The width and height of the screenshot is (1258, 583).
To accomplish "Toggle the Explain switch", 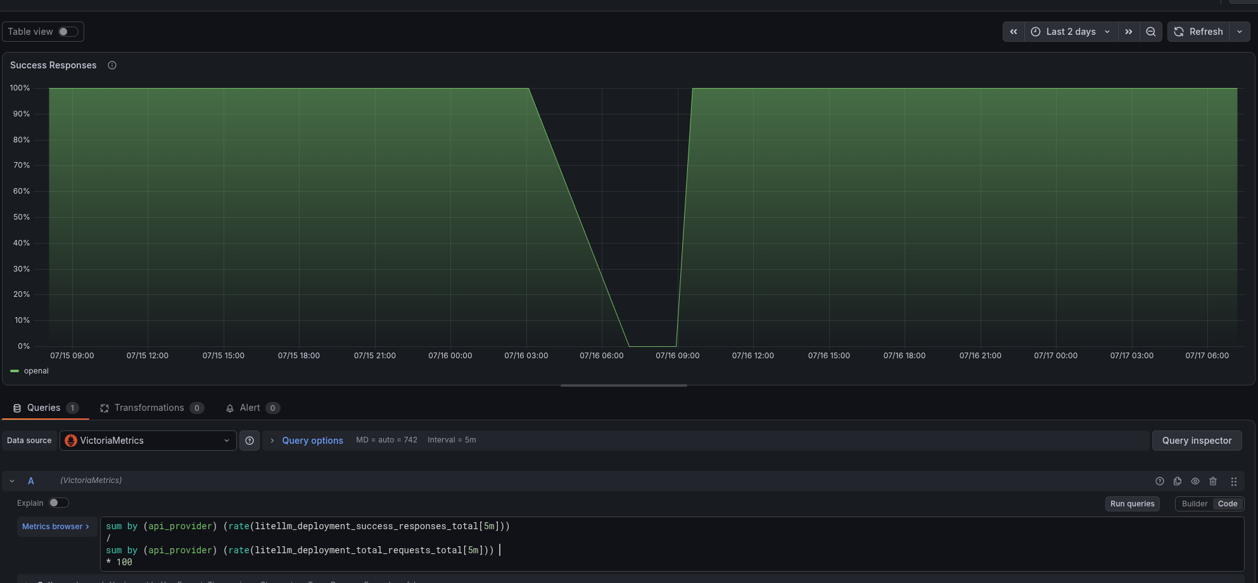I will tap(58, 503).
